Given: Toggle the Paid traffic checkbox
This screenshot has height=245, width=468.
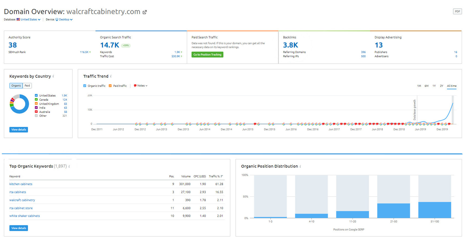Looking at the screenshot, I should coord(110,86).
